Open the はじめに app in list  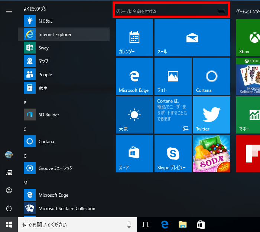click(64, 21)
